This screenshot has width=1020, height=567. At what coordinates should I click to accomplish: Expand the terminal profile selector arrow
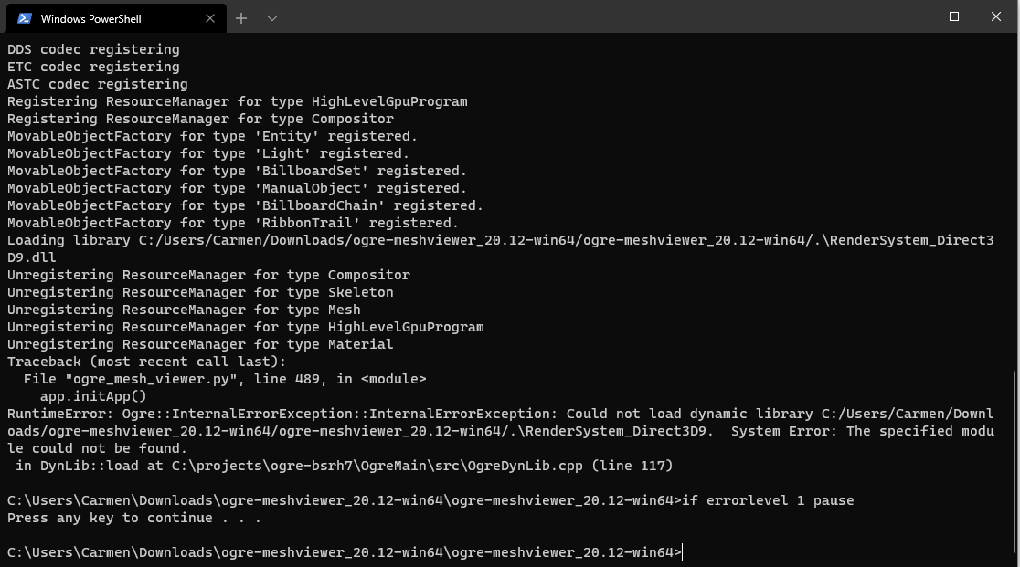(x=271, y=17)
